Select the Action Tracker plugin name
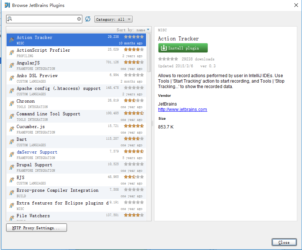The height and width of the screenshot is (250, 302). tap(34, 37)
